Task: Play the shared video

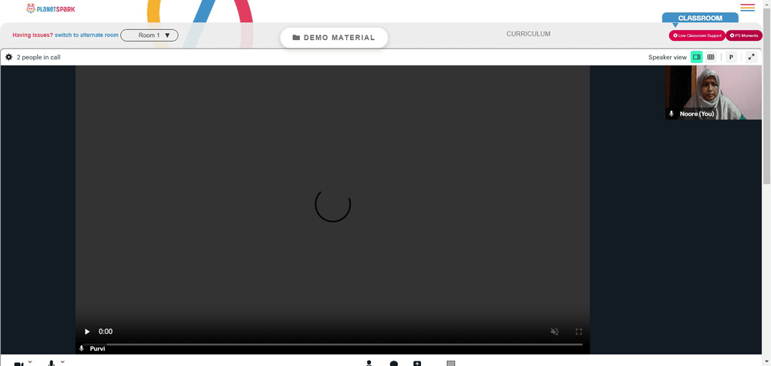Action: click(88, 331)
